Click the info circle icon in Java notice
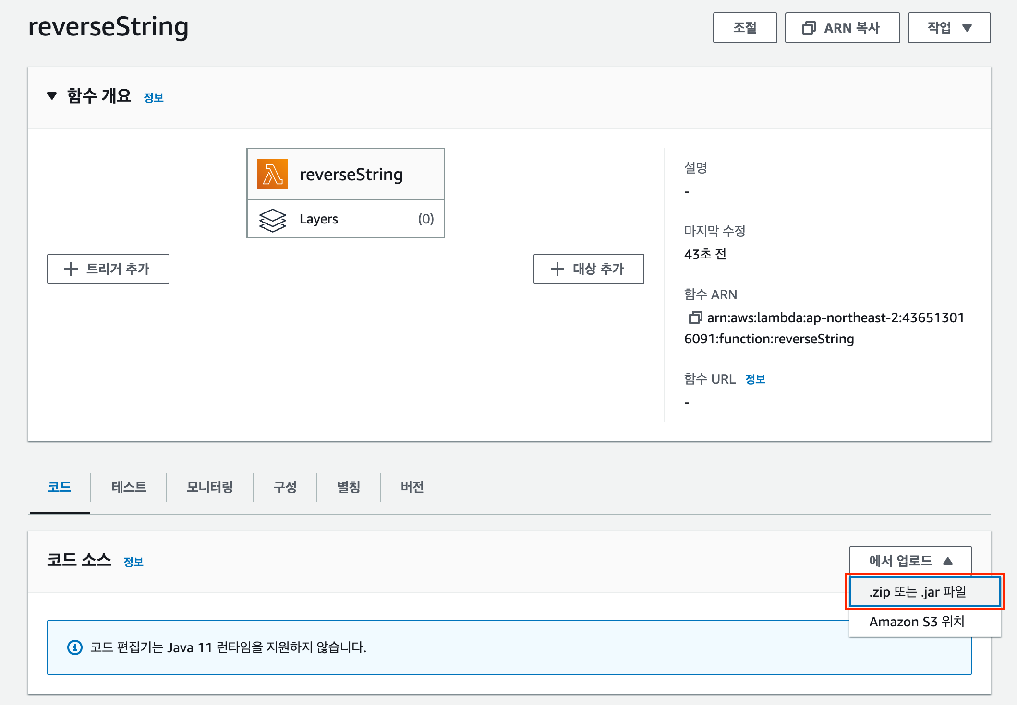Screen dimensions: 1017x705 click(x=74, y=647)
